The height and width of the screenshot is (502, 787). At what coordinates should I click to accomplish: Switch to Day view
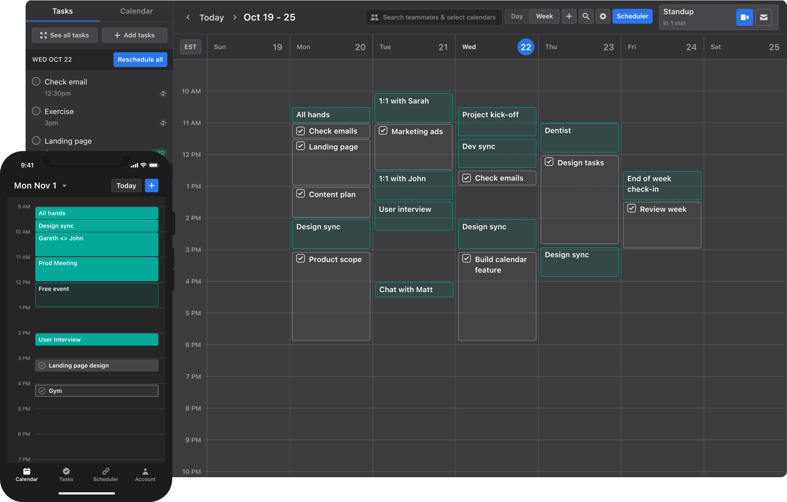(517, 16)
